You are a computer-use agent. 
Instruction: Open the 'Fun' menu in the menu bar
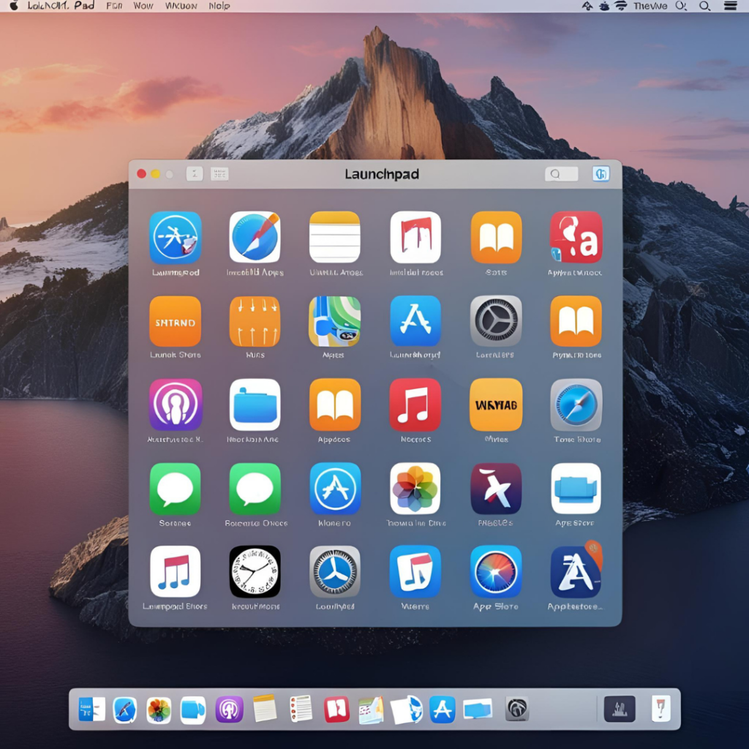coord(114,6)
